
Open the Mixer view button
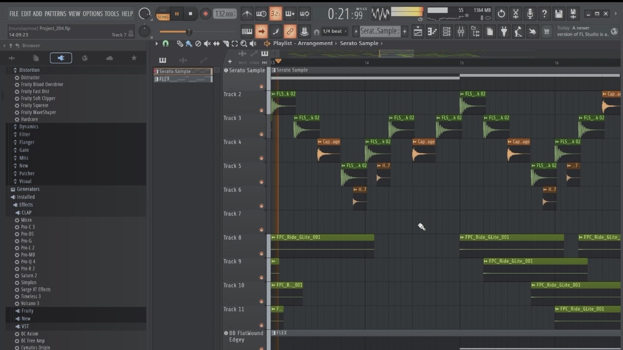point(461,32)
